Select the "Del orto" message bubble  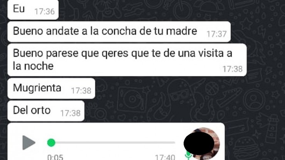pos(46,111)
